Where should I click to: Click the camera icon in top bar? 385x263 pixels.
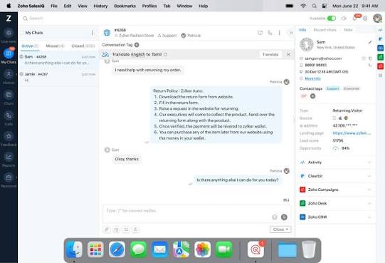click(344, 19)
